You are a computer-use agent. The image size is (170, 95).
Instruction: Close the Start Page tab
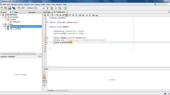(x=52, y=12)
